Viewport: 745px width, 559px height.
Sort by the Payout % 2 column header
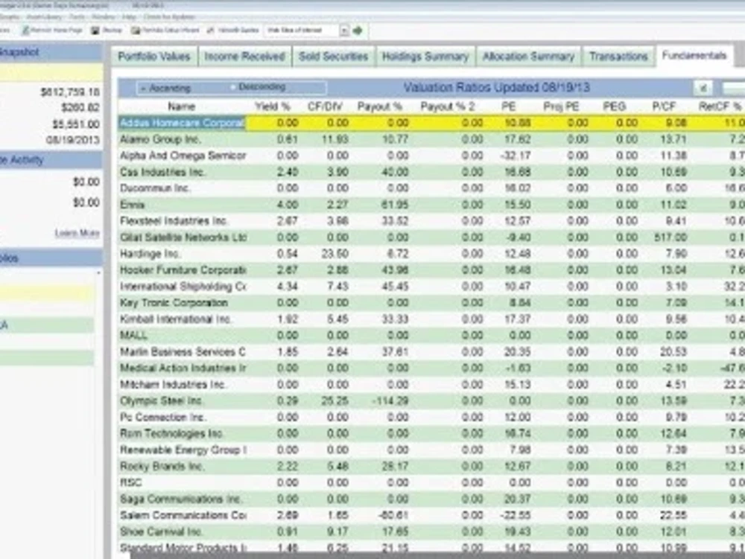coord(448,106)
